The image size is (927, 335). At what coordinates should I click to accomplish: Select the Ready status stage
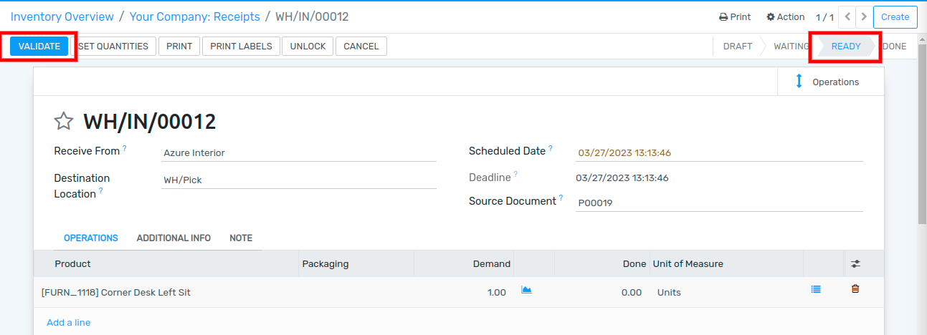tap(845, 46)
